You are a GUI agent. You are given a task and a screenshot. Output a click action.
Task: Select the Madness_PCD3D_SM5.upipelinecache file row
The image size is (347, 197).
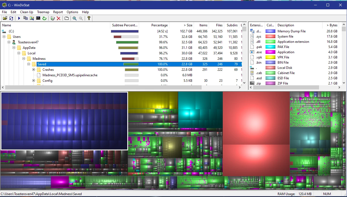(70, 75)
